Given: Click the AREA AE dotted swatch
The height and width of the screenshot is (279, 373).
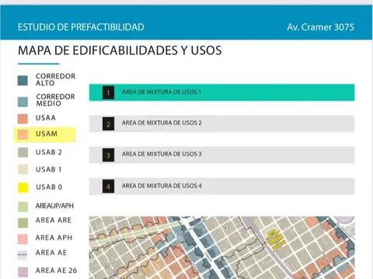Looking at the screenshot, I should click(x=23, y=255).
